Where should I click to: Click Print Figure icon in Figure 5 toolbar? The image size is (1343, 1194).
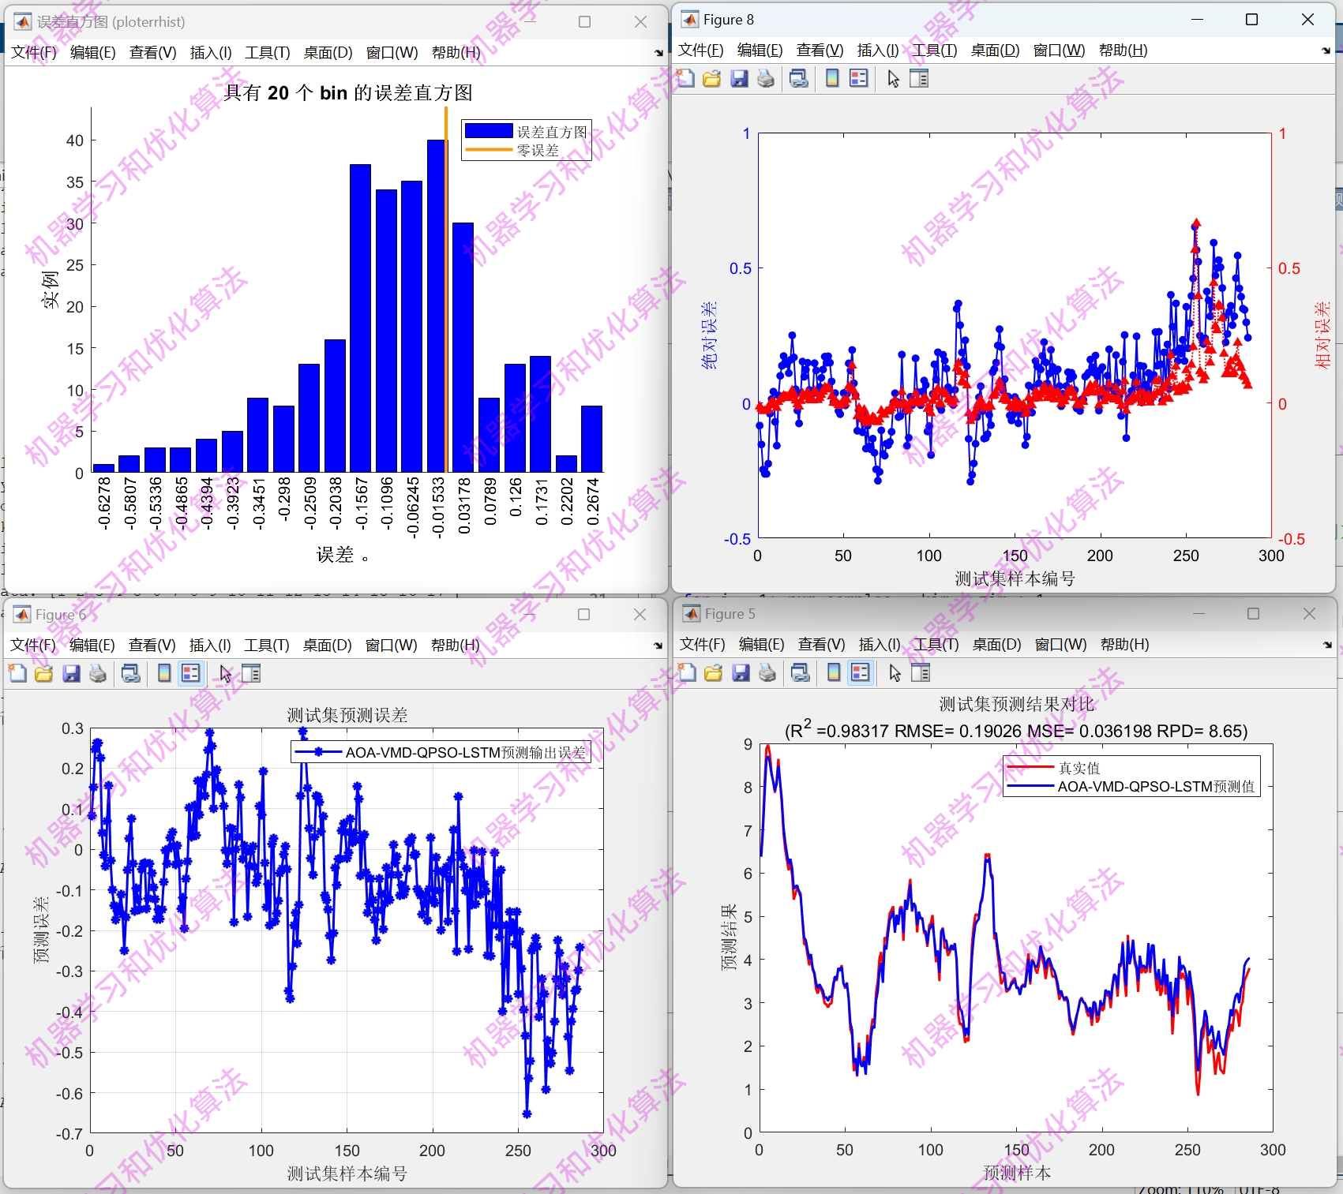(767, 672)
